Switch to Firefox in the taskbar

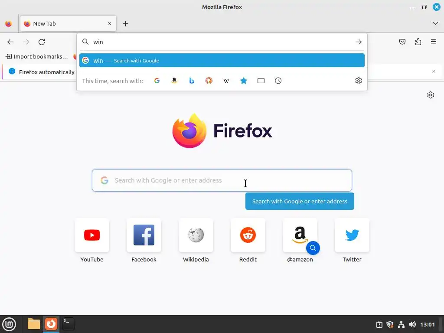pos(51,324)
